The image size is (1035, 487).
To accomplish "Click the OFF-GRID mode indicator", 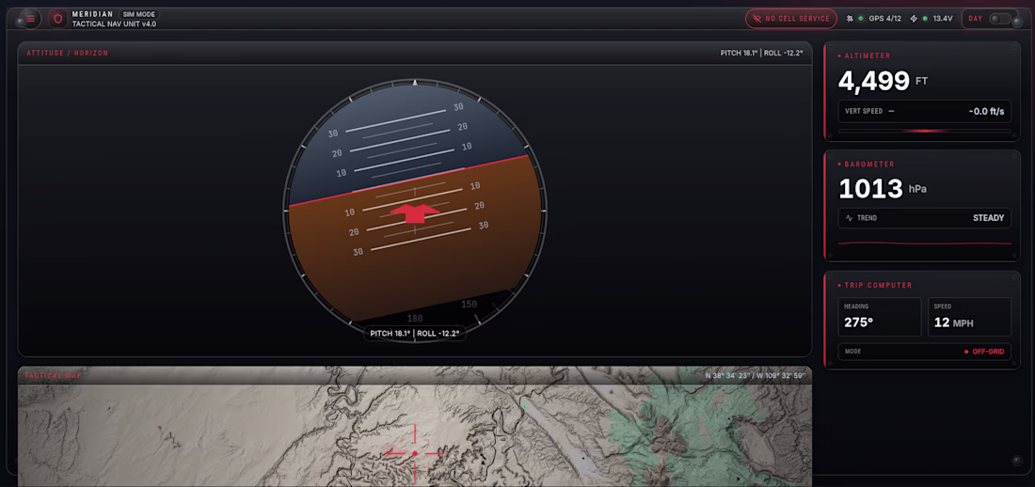I will coord(985,352).
